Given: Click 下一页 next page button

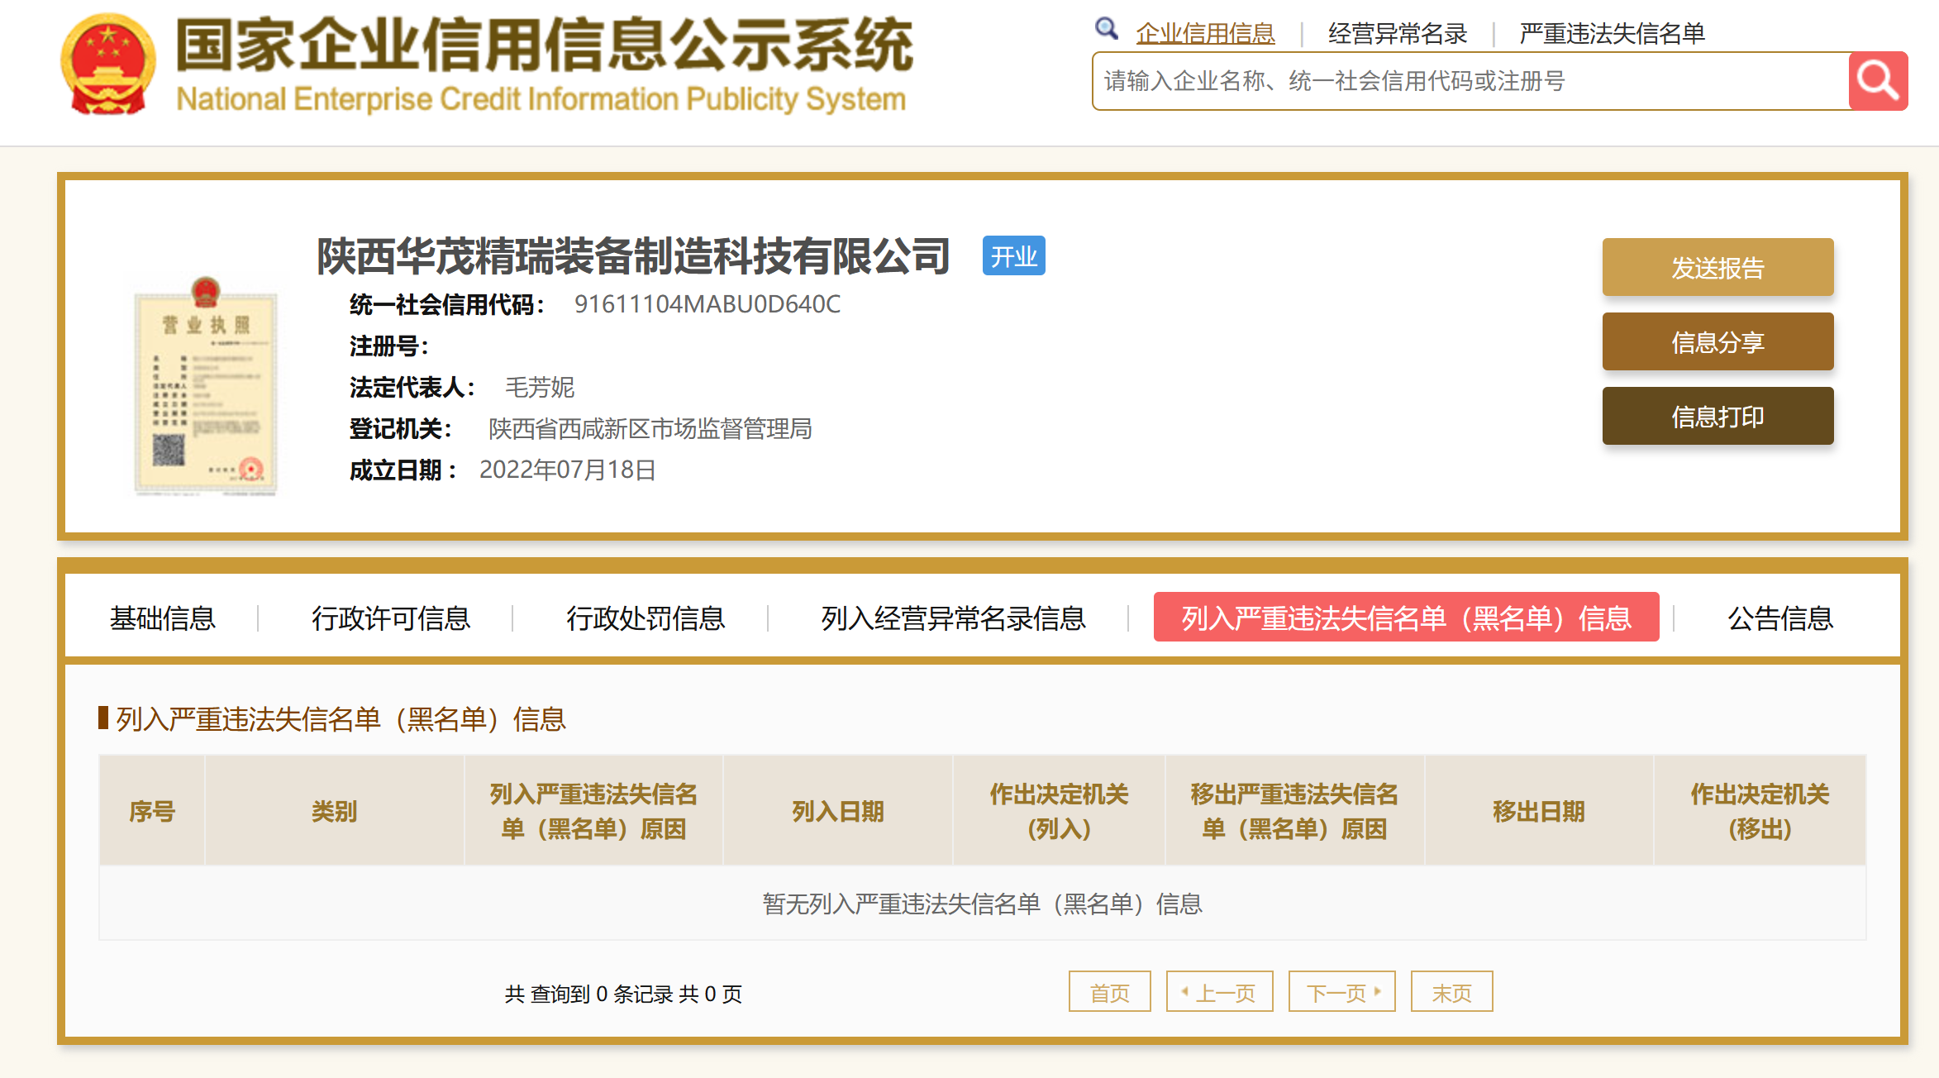Looking at the screenshot, I should tap(1341, 992).
